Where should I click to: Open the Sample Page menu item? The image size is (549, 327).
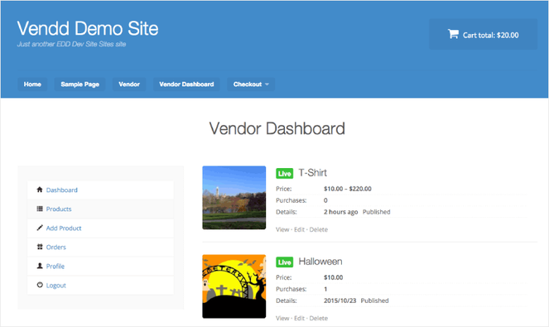point(79,84)
